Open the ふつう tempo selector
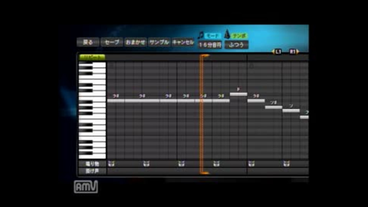Screen dimensions: 368x207 tap(237, 44)
